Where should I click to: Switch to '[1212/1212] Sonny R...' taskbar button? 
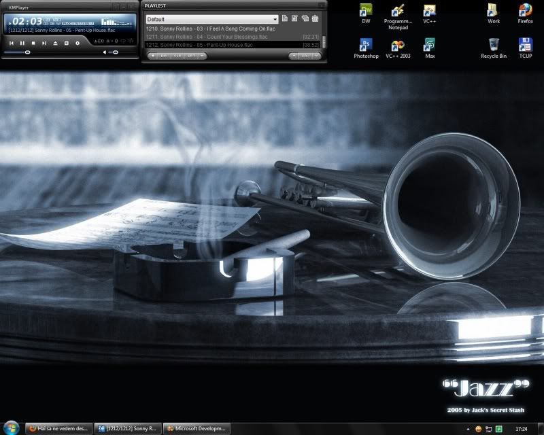coord(128,429)
